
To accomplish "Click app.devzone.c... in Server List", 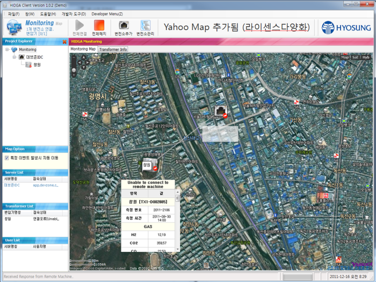I will pyautogui.click(x=46, y=185).
